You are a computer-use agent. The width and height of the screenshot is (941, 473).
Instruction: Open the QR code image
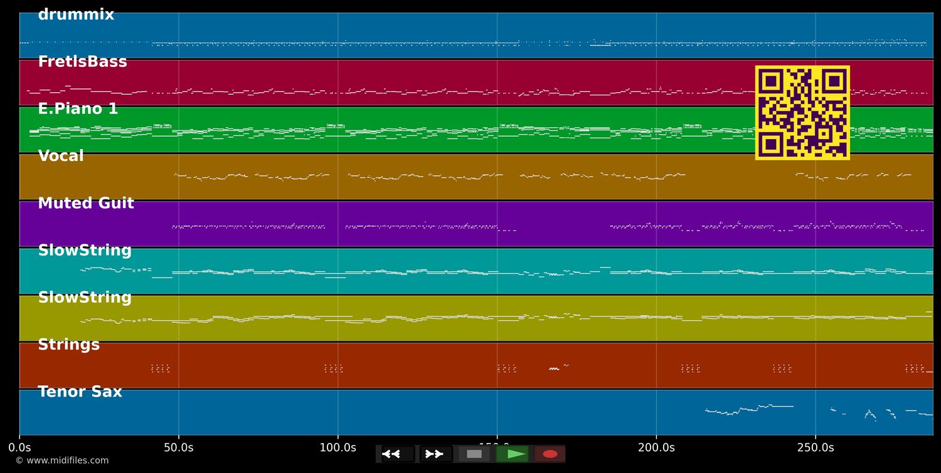[802, 113]
